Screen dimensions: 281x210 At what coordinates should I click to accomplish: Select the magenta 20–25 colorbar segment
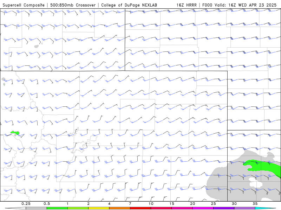point(203,208)
